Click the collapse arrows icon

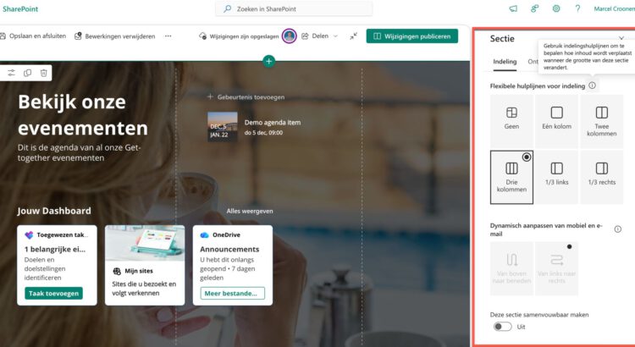[354, 36]
